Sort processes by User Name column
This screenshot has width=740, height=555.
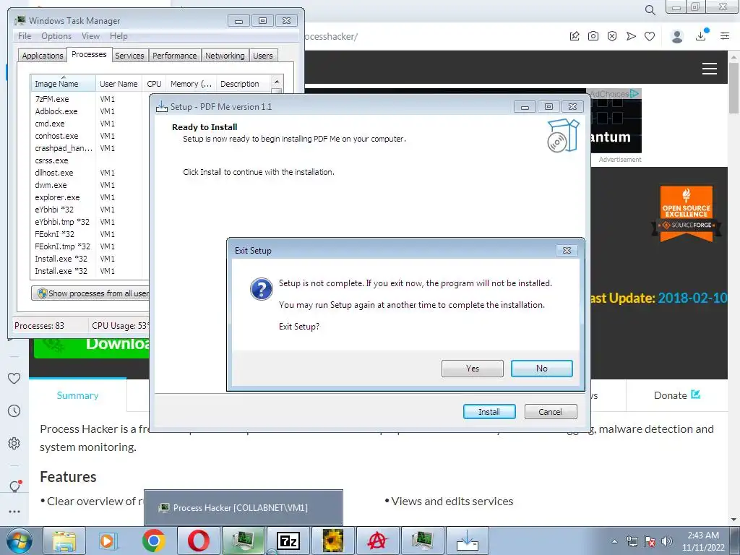pos(119,84)
